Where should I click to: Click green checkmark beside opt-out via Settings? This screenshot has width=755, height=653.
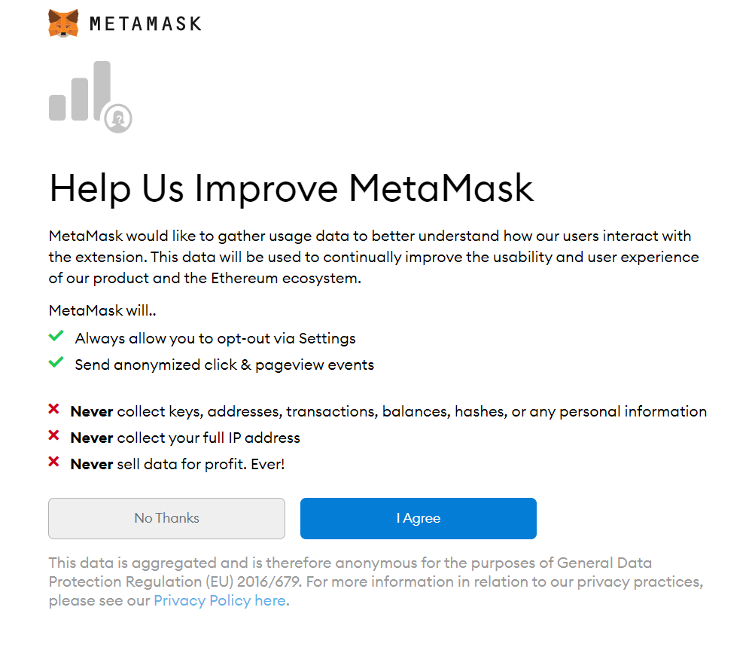[x=56, y=336]
